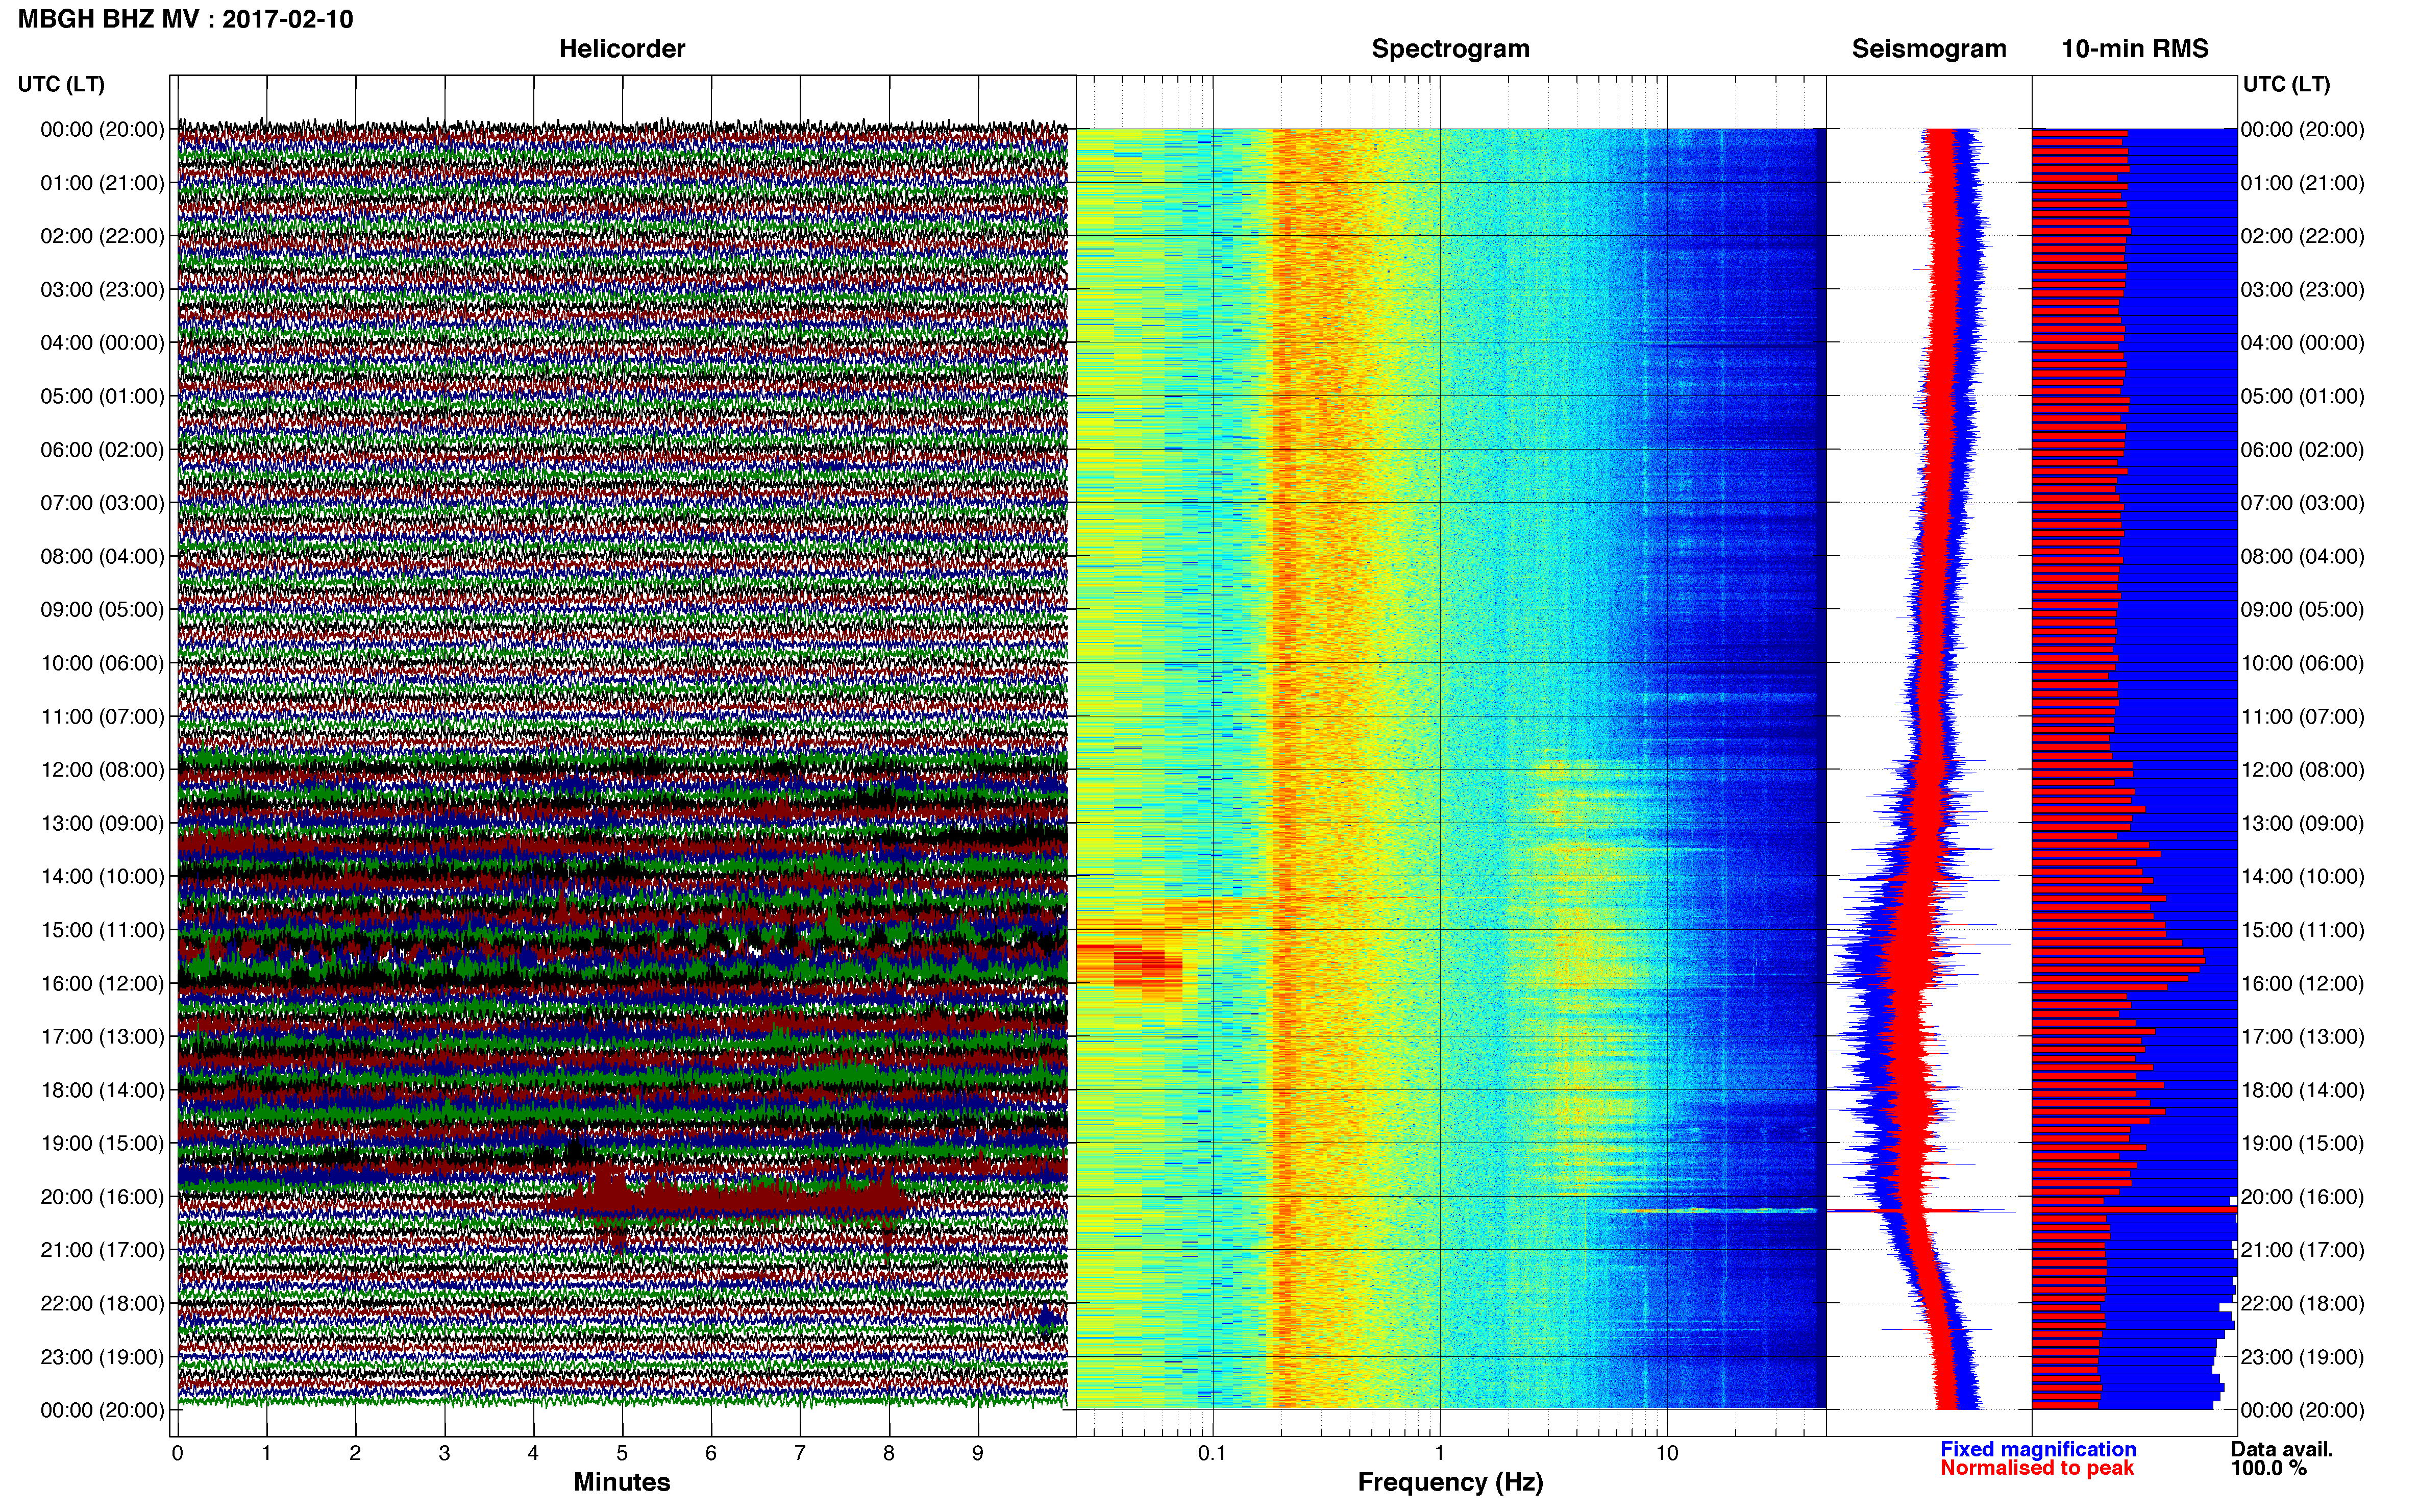Click right time label '08:00 (04:00)'

(2302, 556)
